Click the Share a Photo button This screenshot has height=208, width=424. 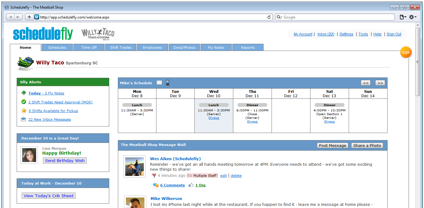pyautogui.click(x=367, y=145)
